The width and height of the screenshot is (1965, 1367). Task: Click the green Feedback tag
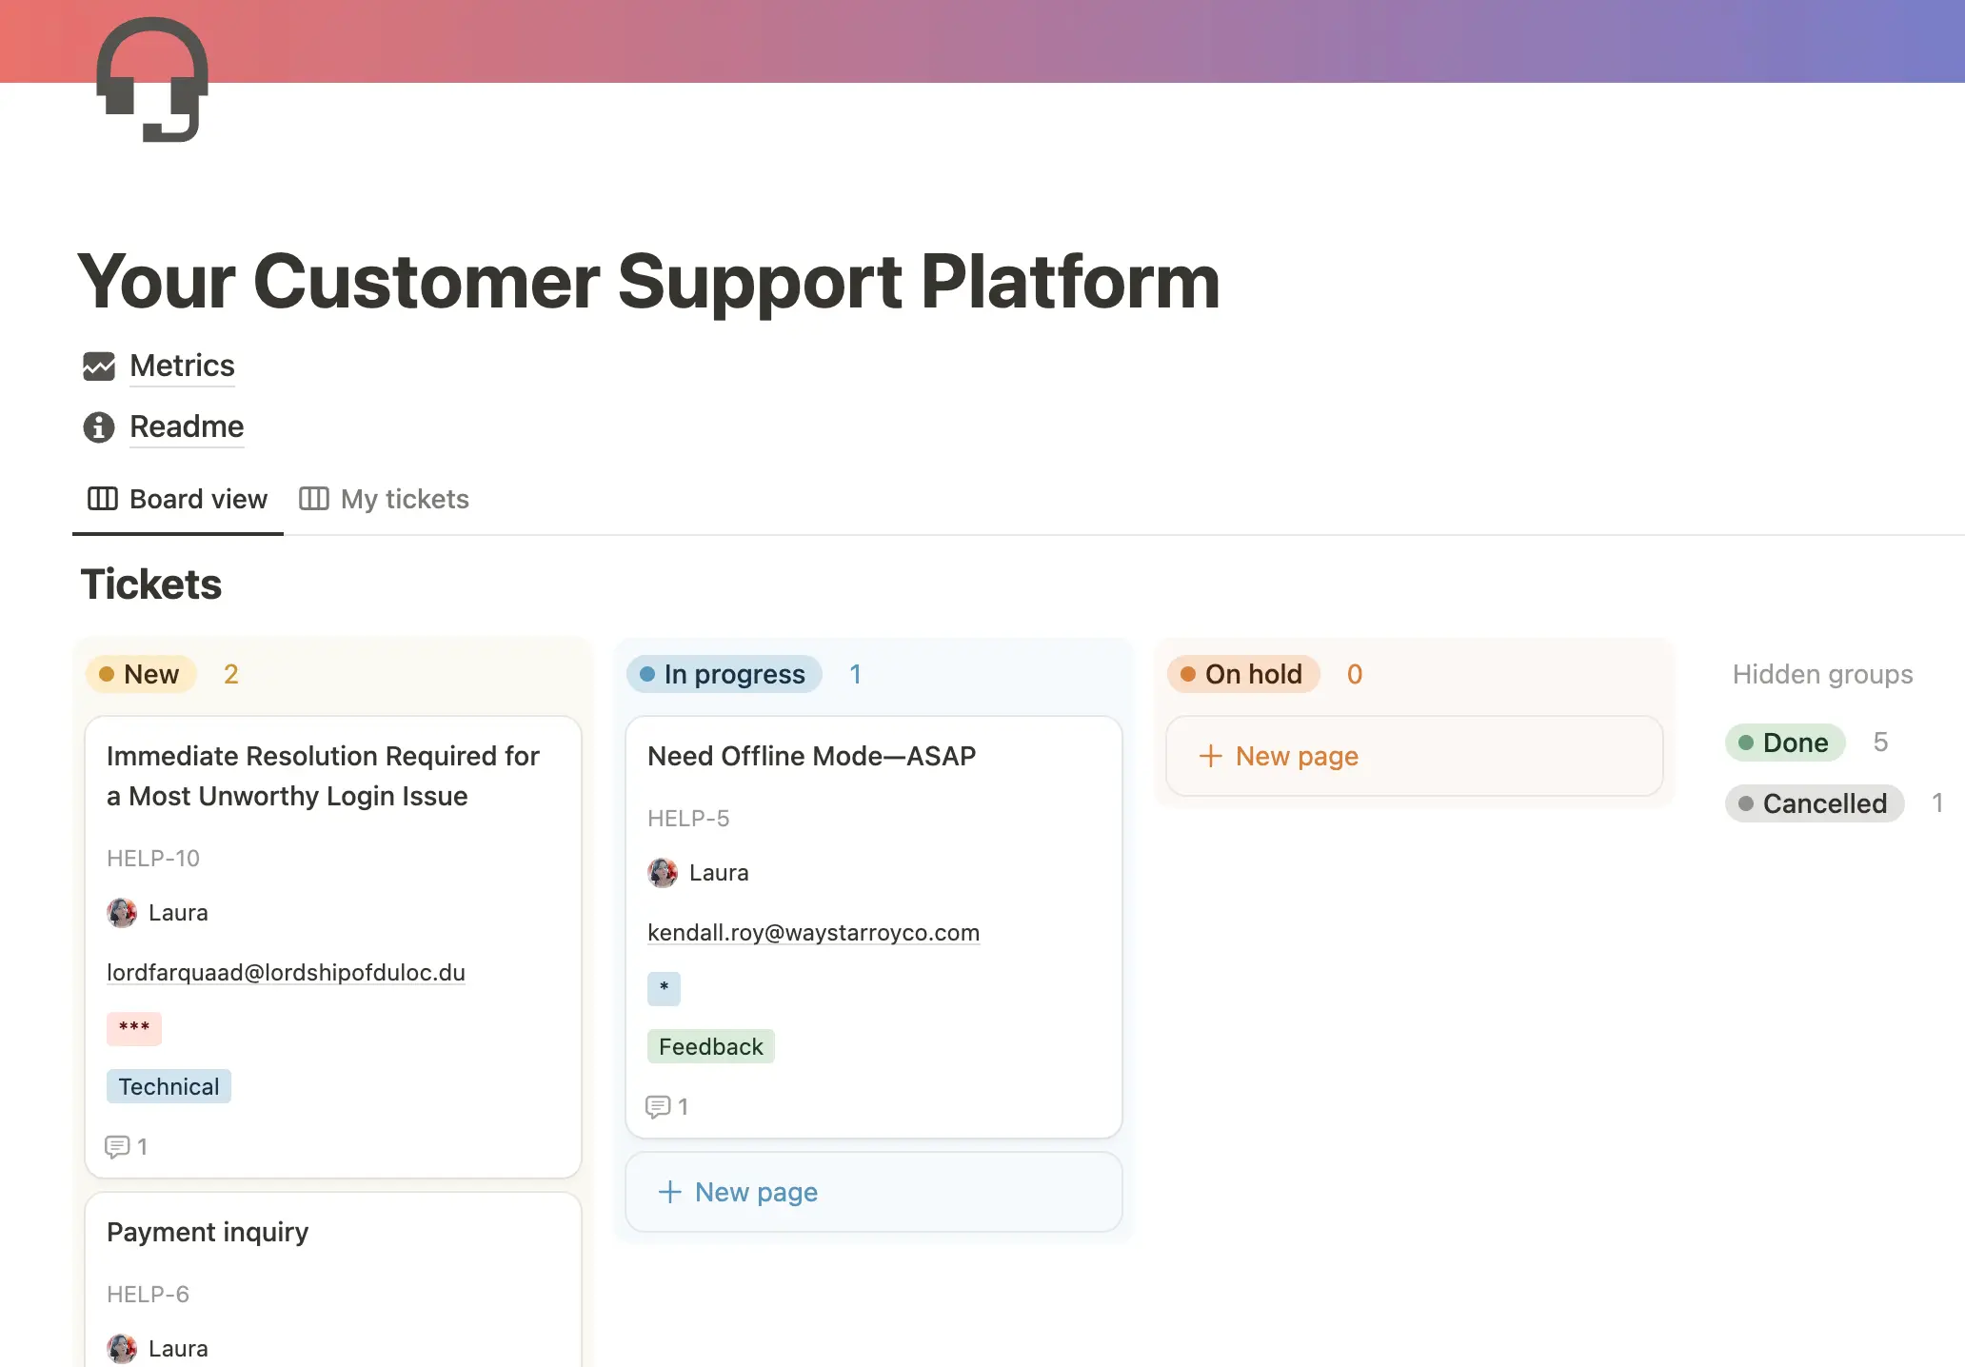(710, 1046)
